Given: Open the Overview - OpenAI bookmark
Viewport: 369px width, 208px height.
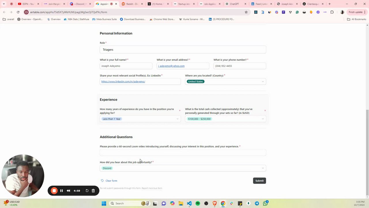Looking at the screenshot, I should click(30, 19).
